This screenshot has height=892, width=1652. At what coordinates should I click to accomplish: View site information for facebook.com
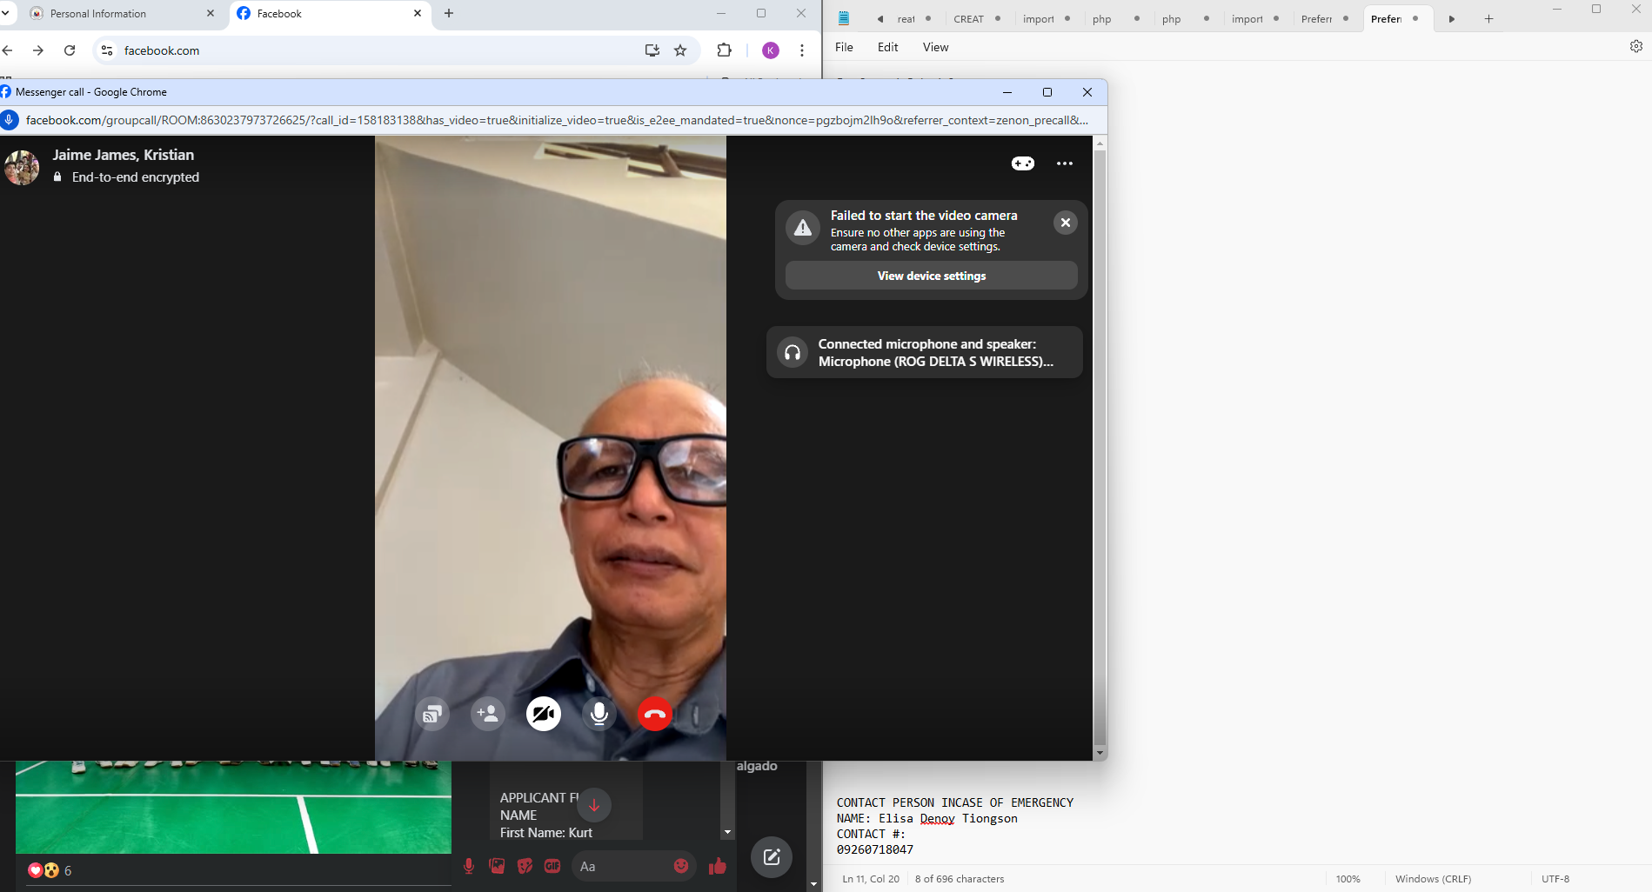tap(107, 50)
